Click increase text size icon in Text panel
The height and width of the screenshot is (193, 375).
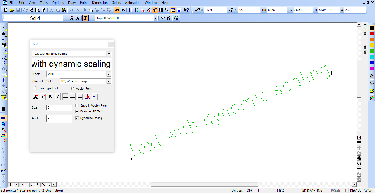(x=35, y=97)
